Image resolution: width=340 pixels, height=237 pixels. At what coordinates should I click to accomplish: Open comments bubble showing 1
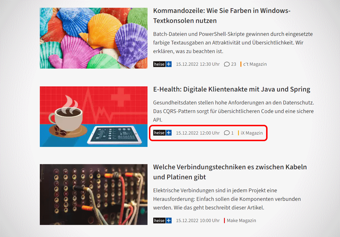229,133
